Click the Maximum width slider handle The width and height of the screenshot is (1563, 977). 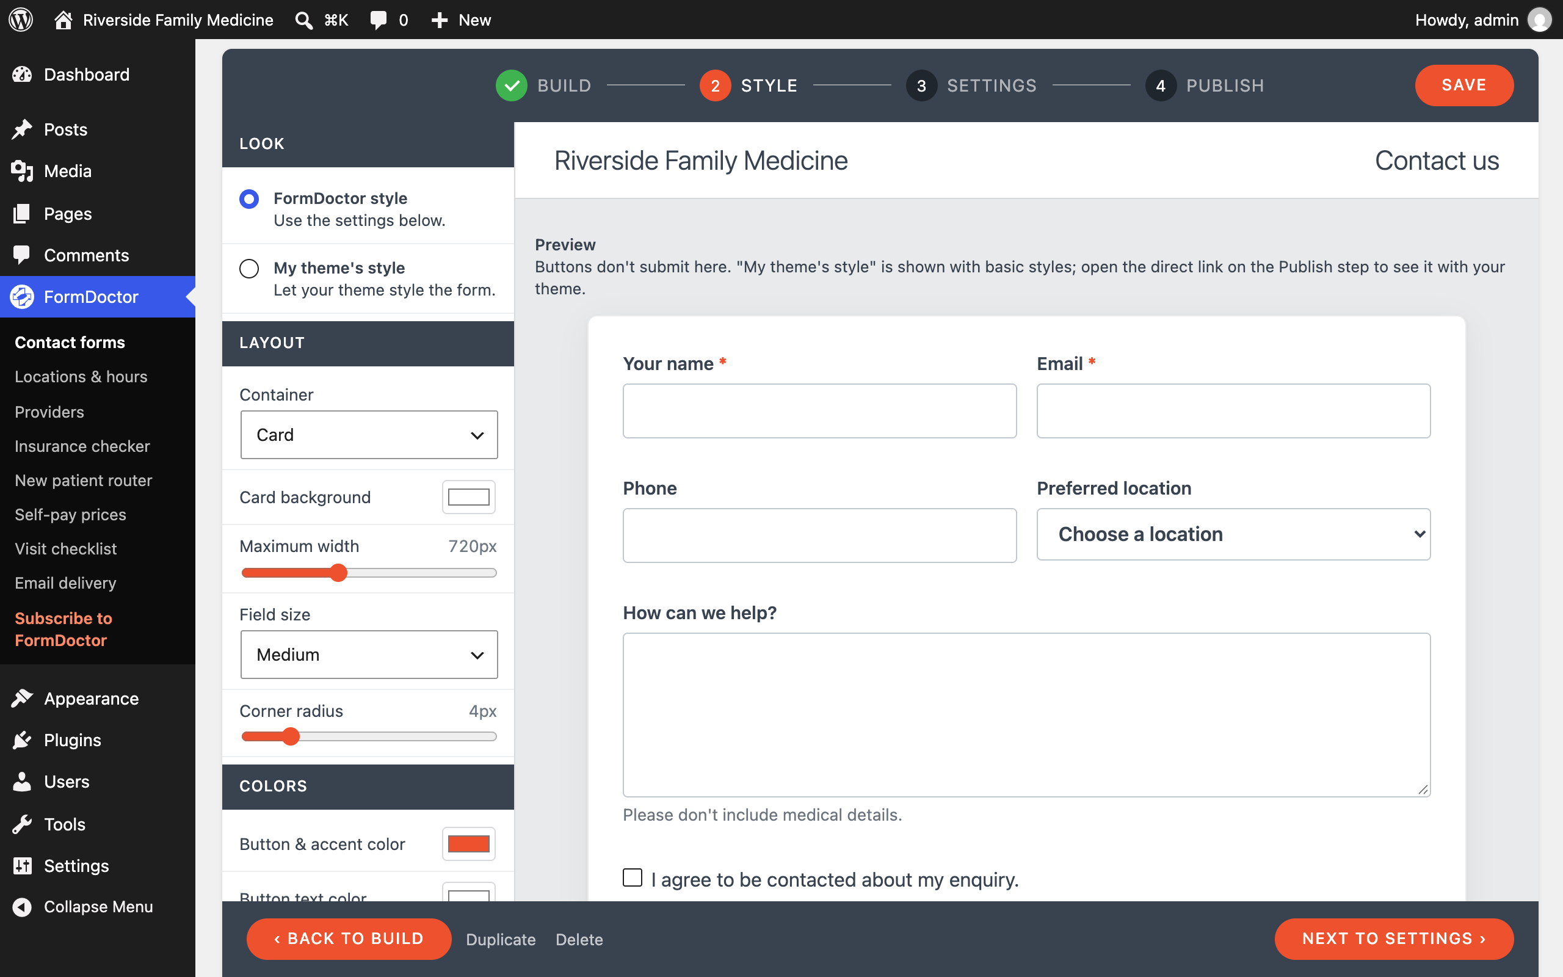point(338,573)
